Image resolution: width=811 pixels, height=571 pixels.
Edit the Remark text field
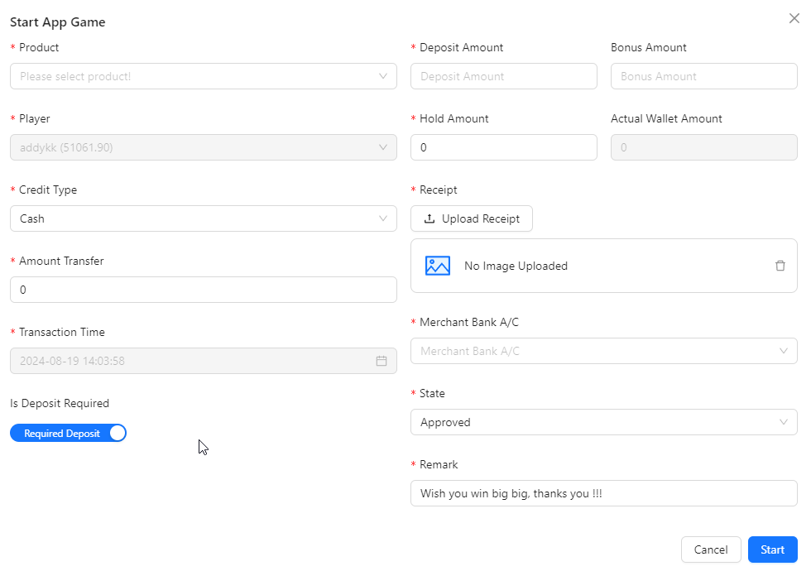coord(603,493)
